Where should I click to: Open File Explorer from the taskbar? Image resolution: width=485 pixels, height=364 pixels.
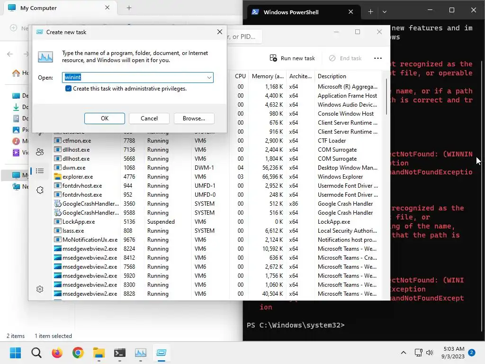click(x=99, y=353)
